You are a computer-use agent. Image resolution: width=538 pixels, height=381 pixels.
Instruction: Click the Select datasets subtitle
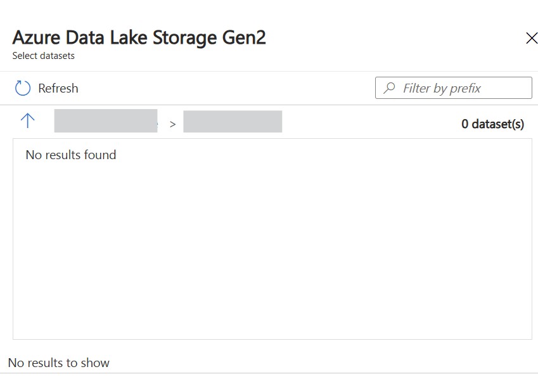(x=44, y=56)
